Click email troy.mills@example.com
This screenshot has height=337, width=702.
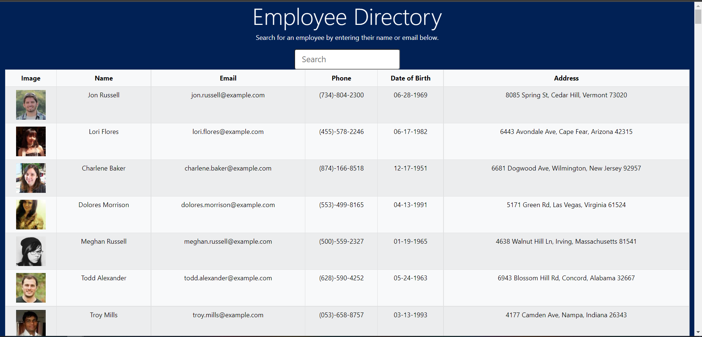(228, 315)
